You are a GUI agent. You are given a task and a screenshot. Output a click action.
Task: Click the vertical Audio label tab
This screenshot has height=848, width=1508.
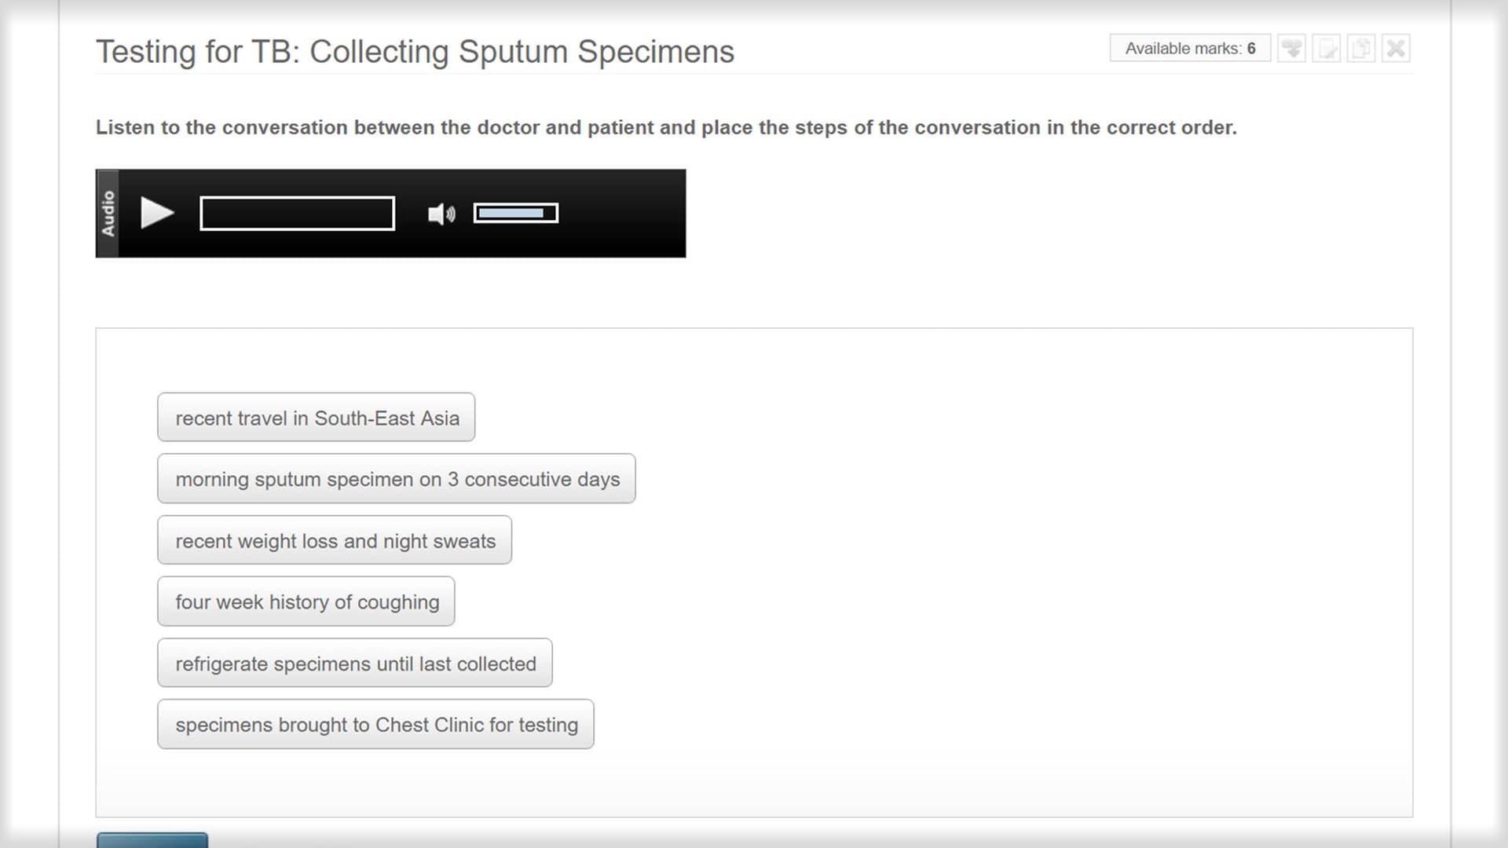108,214
